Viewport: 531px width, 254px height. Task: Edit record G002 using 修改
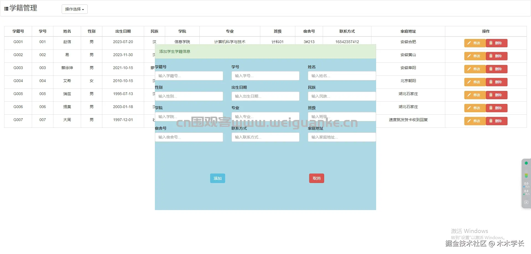point(475,56)
